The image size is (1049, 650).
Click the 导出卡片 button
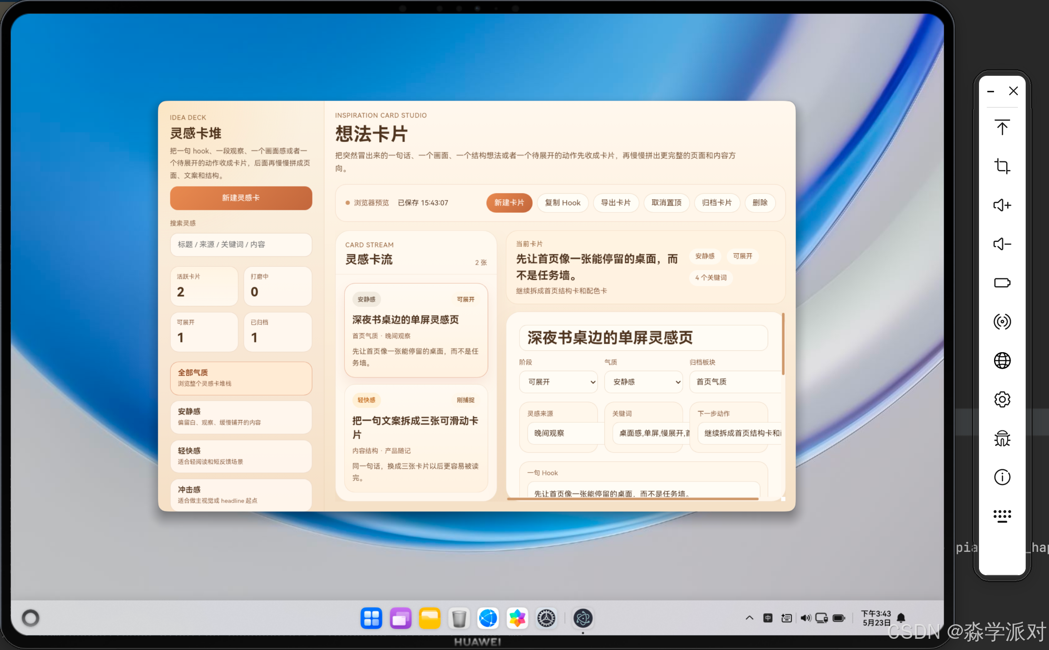tap(616, 203)
